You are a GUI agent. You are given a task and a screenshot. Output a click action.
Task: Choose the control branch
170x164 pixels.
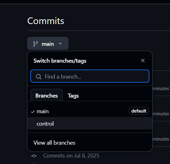pyautogui.click(x=90, y=123)
